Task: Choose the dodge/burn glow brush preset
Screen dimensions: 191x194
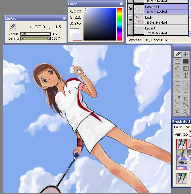Action: tap(181, 165)
